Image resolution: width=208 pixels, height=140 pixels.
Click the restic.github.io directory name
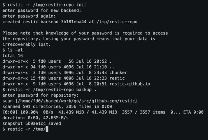click(130, 84)
